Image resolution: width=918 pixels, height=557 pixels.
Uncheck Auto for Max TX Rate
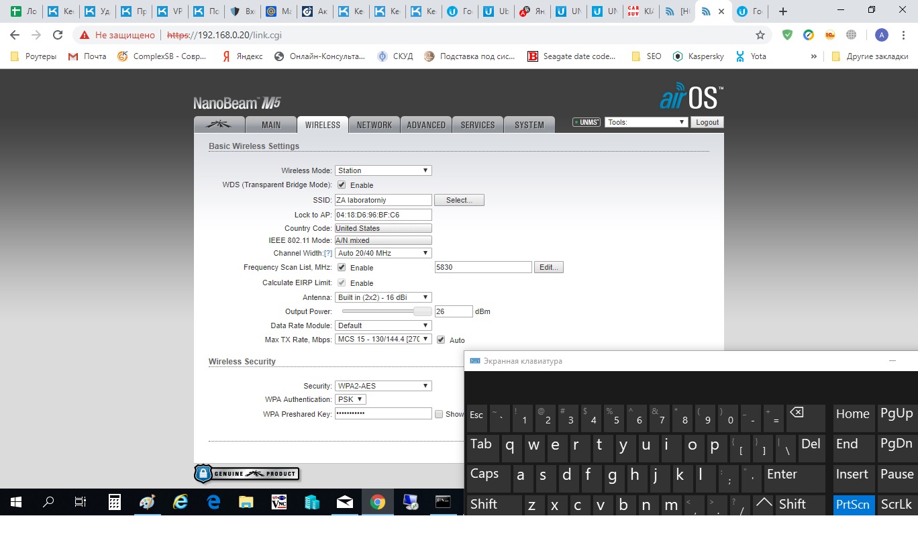(441, 340)
